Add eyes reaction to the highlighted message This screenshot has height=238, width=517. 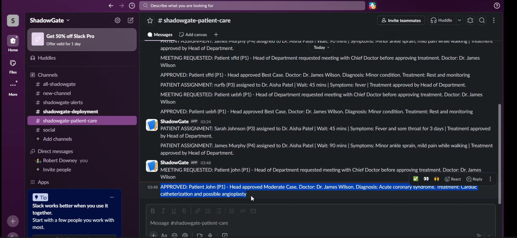pos(426,179)
